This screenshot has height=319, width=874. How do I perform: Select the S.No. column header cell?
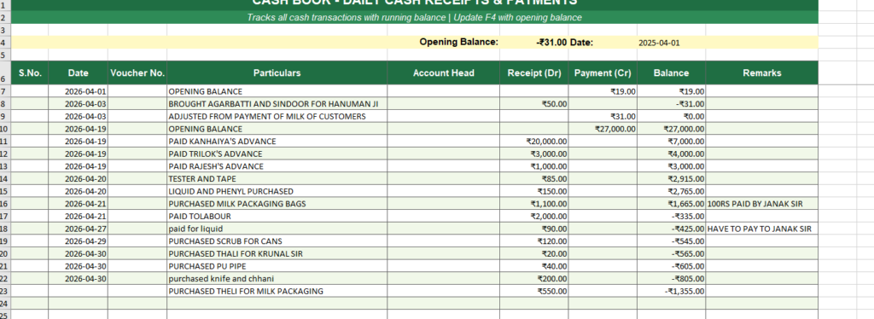coord(30,73)
